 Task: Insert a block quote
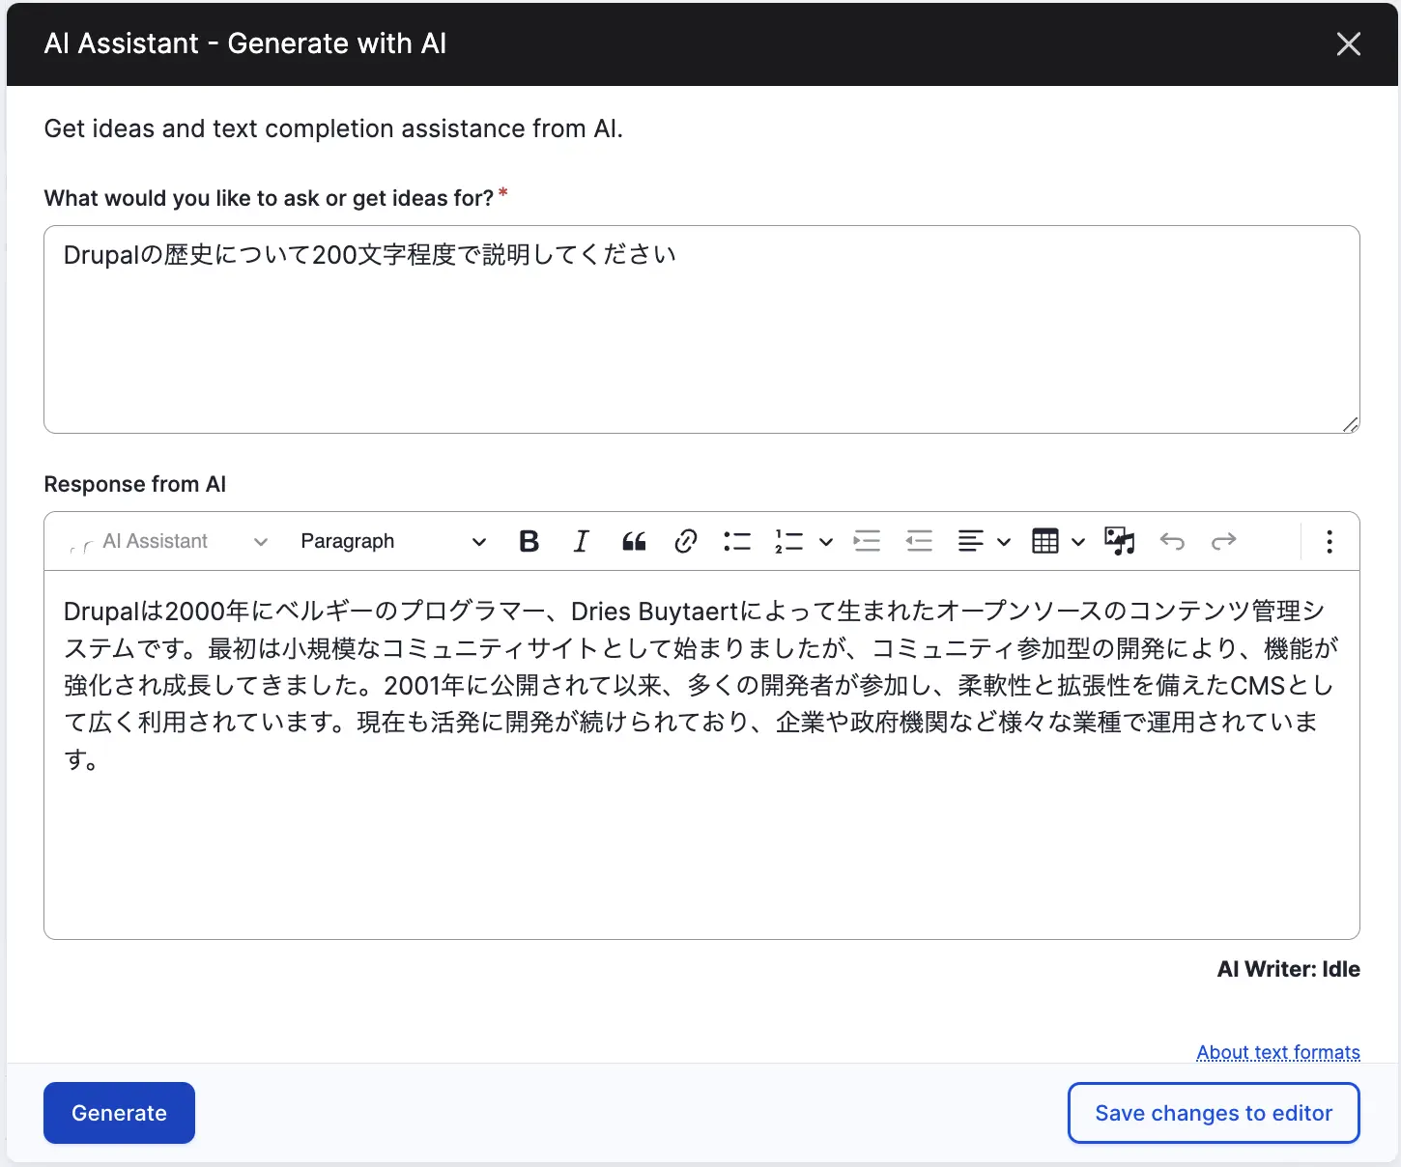(x=634, y=542)
